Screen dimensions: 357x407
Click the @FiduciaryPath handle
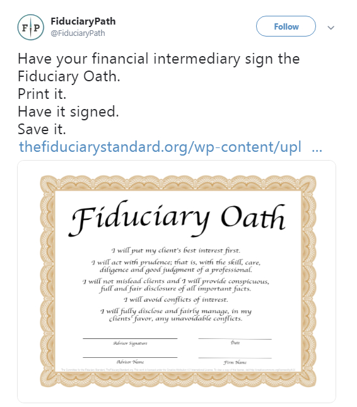click(78, 33)
